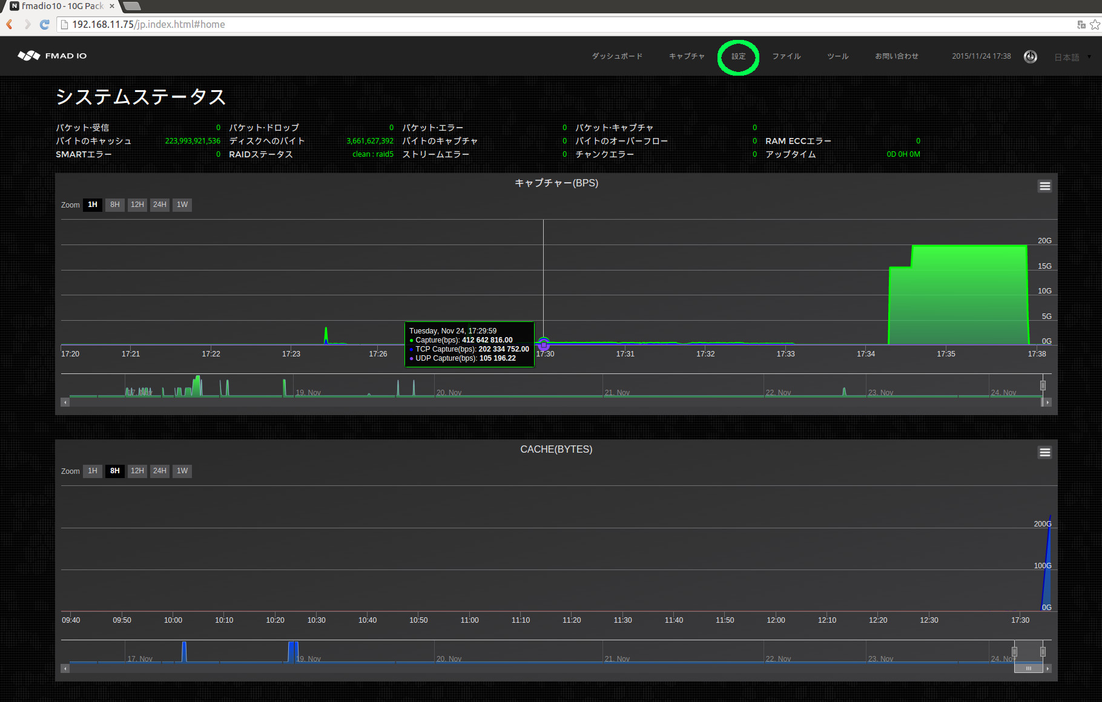The width and height of the screenshot is (1102, 702).
Task: Click the power shutdown icon
Action: coord(1030,56)
